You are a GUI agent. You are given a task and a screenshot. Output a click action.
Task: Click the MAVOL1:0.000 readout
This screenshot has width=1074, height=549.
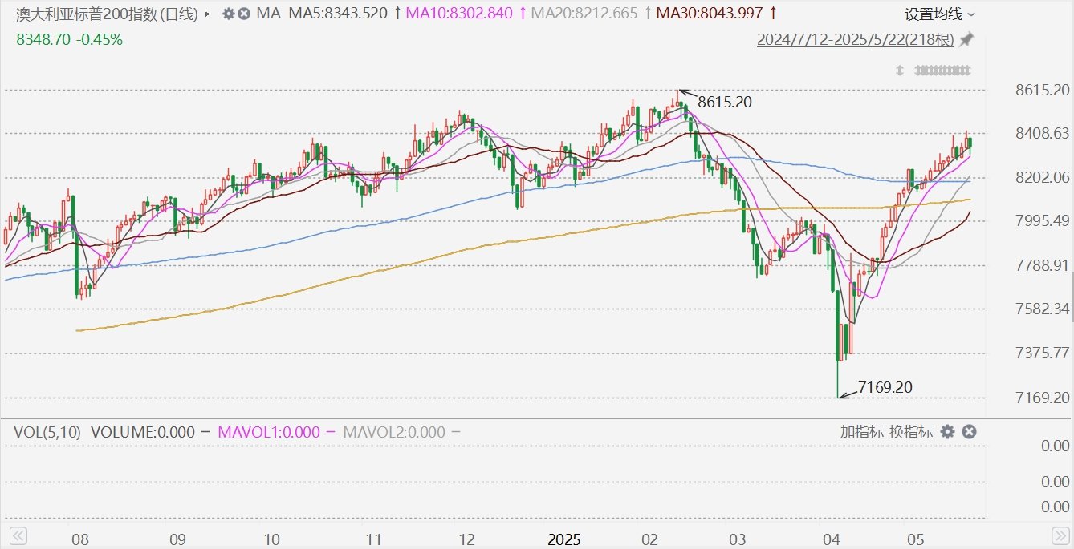pyautogui.click(x=269, y=432)
